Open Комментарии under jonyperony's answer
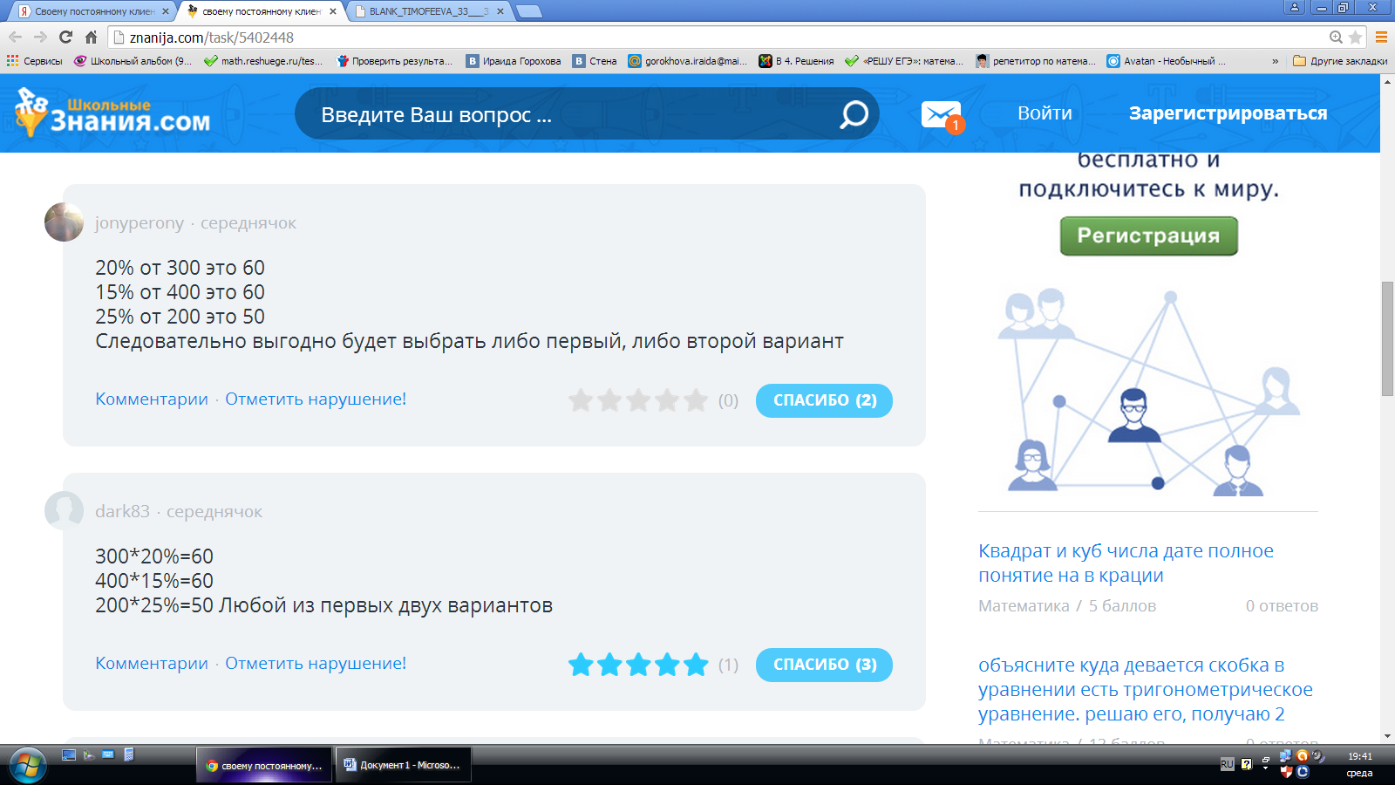This screenshot has width=1395, height=785. pyautogui.click(x=152, y=399)
